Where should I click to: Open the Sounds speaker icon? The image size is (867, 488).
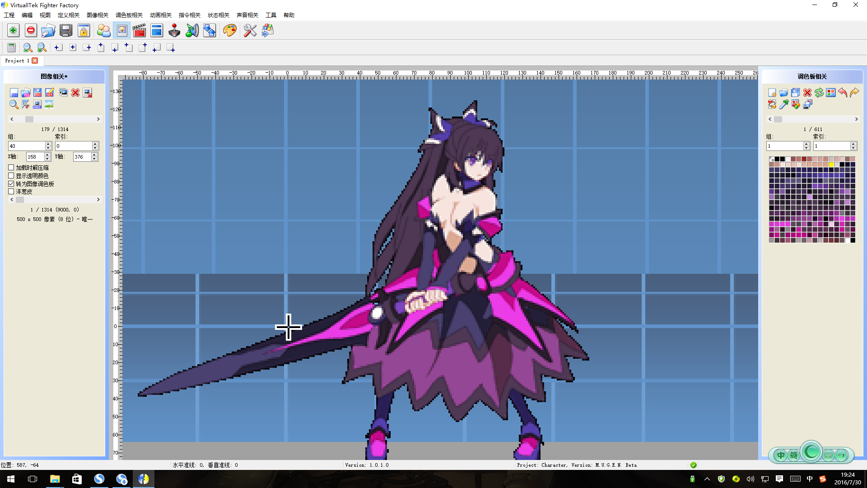192,31
